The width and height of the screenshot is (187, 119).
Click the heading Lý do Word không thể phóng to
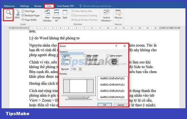tap(54, 38)
